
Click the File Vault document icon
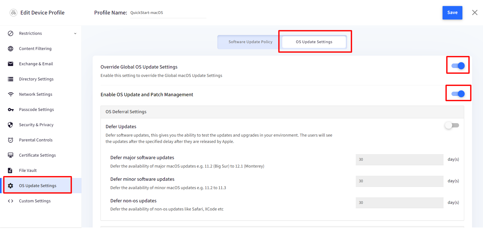[10, 170]
